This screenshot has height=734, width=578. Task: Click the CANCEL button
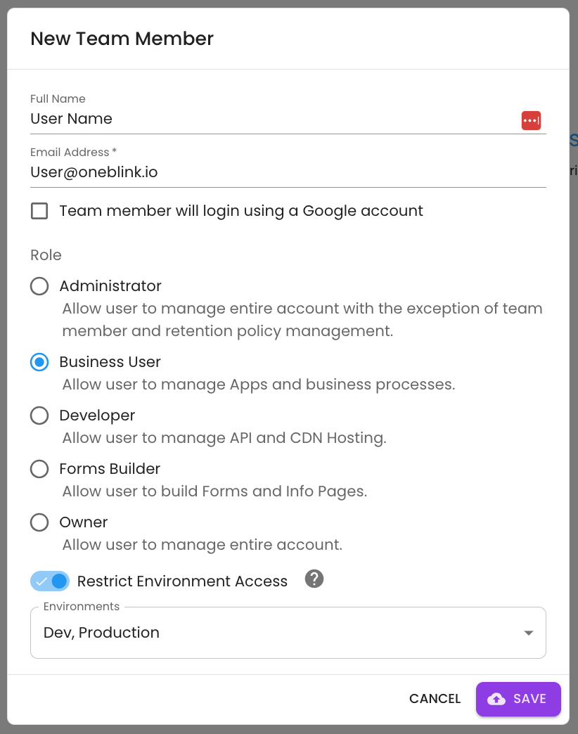click(435, 699)
